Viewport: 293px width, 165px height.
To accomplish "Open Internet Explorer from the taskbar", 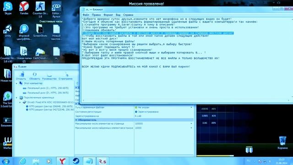I will pyautogui.click(x=23, y=161).
